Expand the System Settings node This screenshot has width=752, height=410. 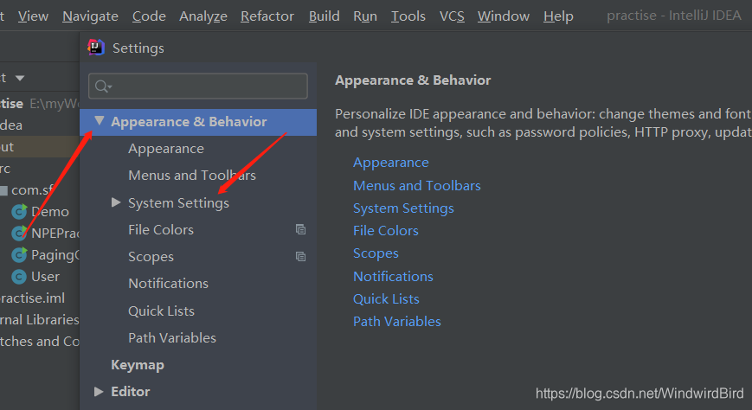tap(116, 202)
